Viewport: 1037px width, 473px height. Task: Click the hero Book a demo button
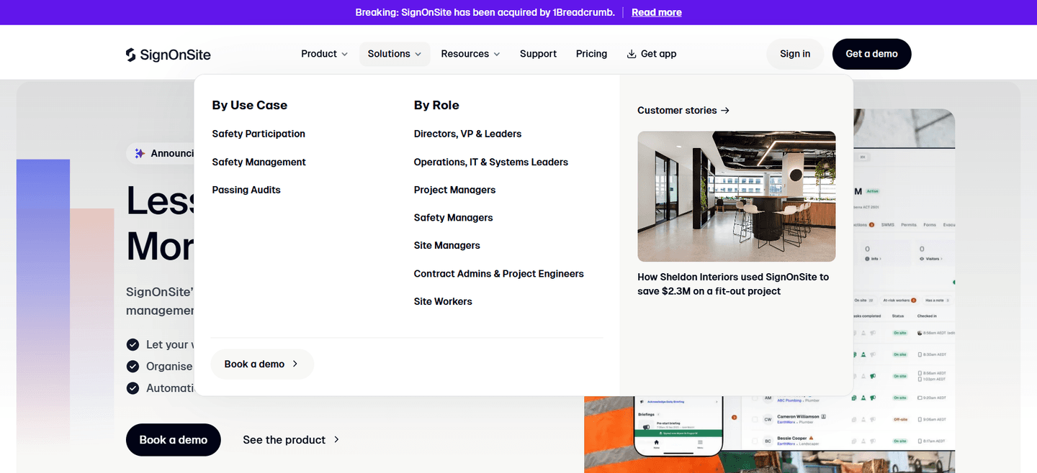coord(174,440)
